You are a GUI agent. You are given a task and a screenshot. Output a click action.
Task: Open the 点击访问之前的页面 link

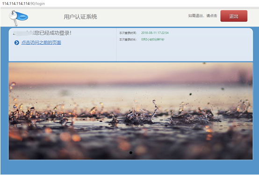pyautogui.click(x=41, y=43)
